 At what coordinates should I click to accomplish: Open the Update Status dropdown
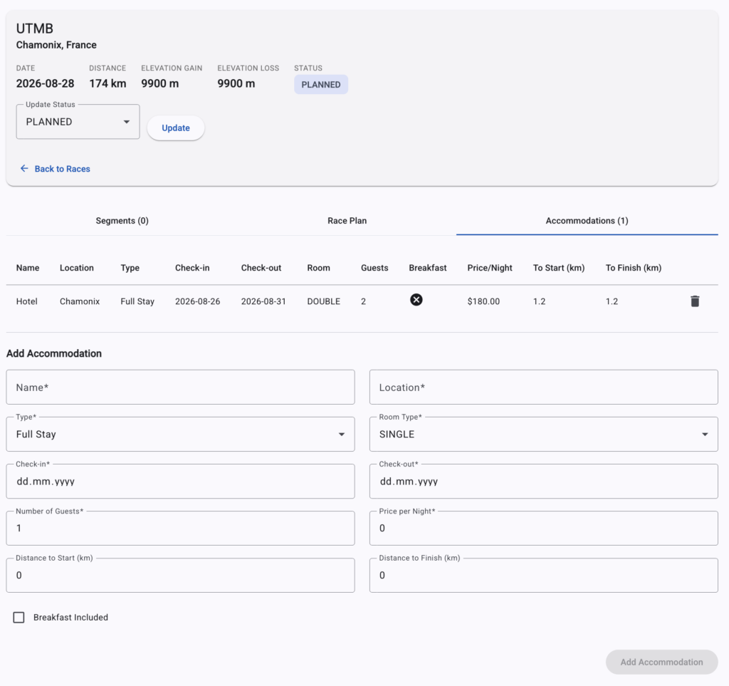pos(78,122)
